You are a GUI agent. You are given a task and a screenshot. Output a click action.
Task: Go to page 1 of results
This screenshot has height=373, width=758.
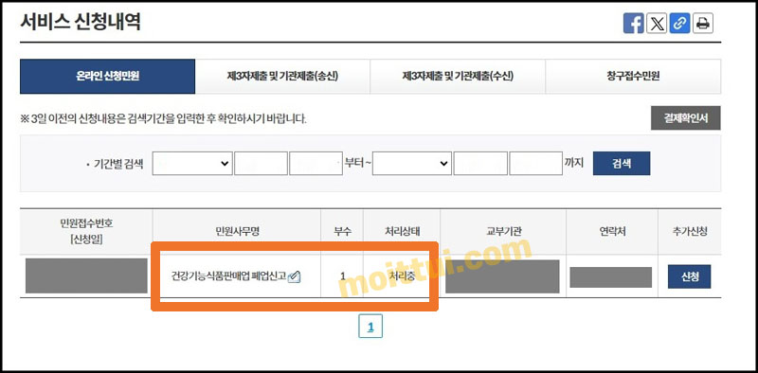click(370, 326)
